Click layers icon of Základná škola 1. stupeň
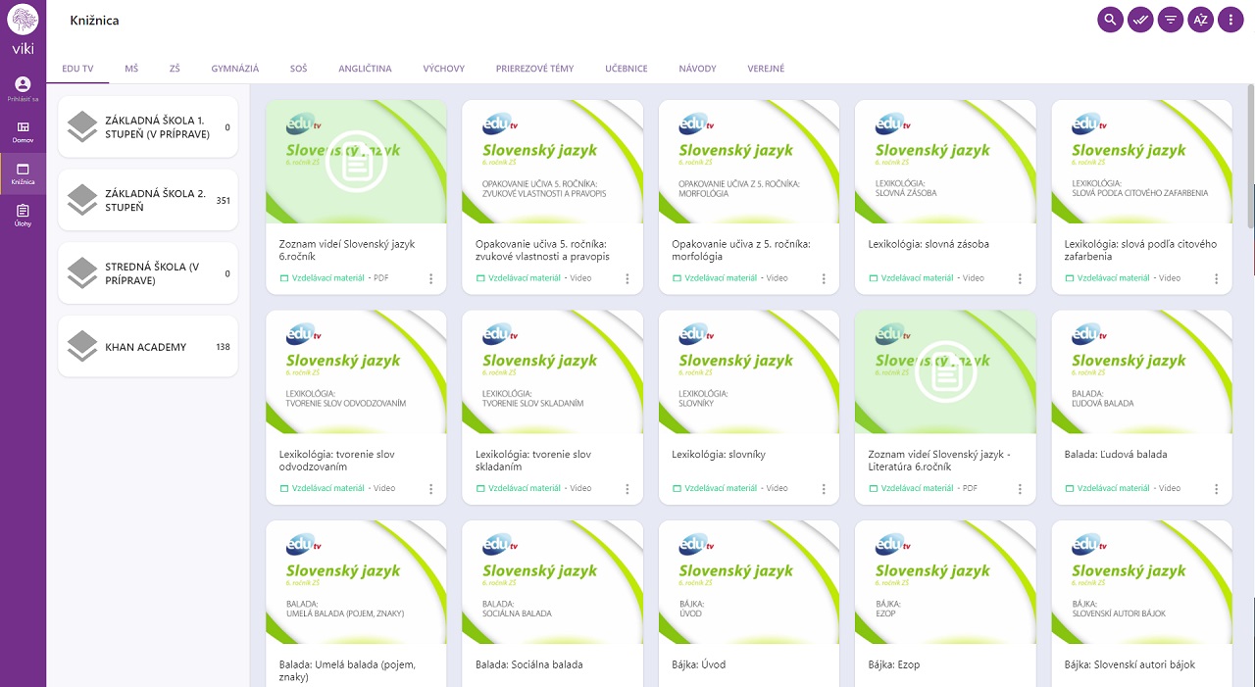Screen dimensions: 1255x687 pos(81,127)
